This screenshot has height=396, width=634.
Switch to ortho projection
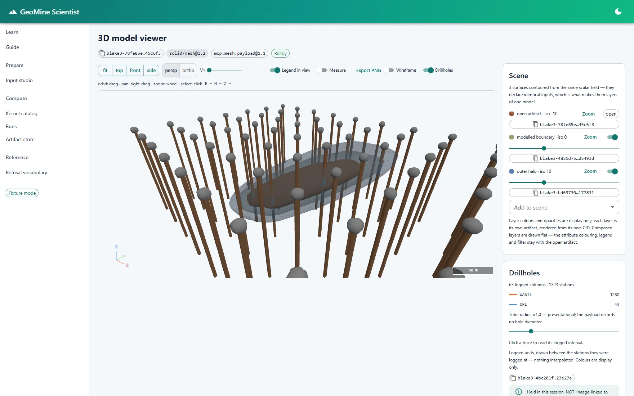pyautogui.click(x=188, y=70)
